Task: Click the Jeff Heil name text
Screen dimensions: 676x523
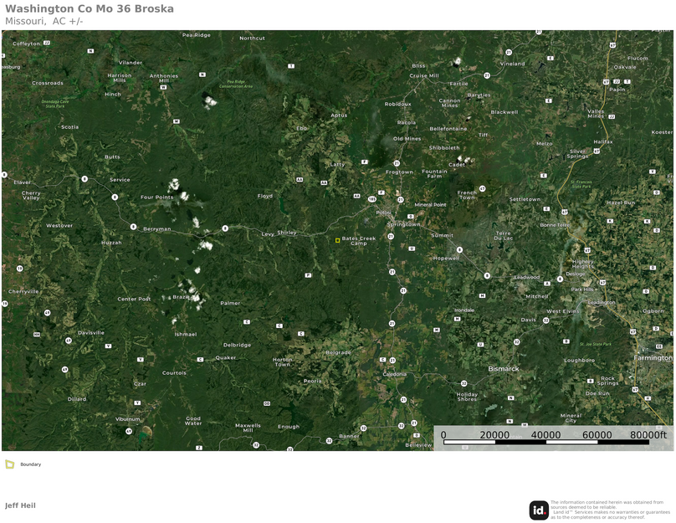Action: click(x=20, y=505)
